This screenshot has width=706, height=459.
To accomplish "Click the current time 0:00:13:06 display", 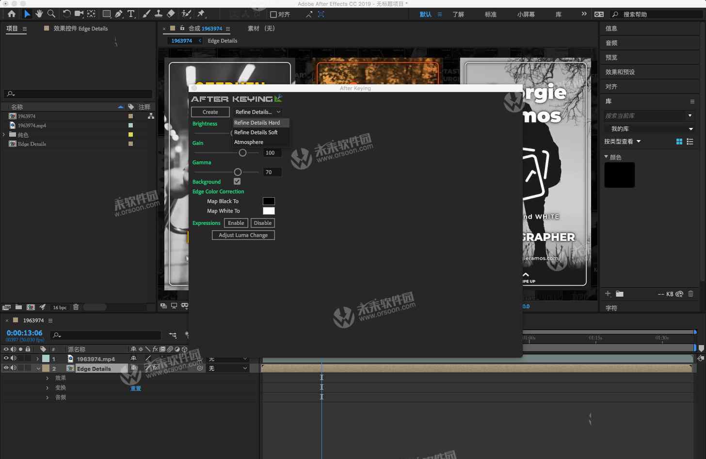I will [x=24, y=333].
